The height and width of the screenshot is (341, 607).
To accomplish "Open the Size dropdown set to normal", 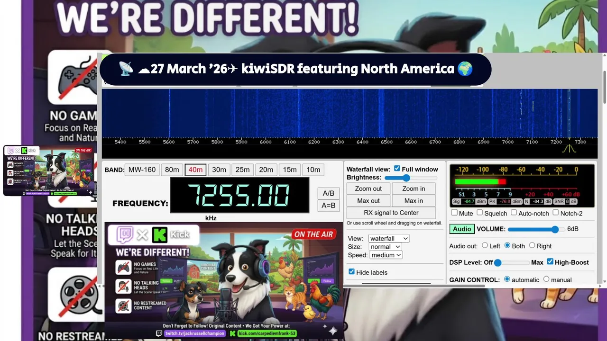I will (385, 247).
